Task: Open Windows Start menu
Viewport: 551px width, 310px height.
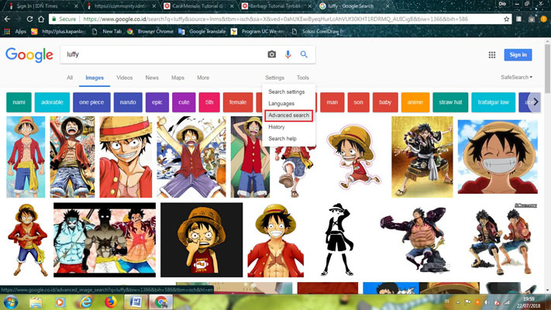Action: pyautogui.click(x=10, y=302)
